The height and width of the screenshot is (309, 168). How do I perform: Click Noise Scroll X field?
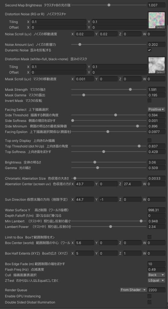(85, 34)
